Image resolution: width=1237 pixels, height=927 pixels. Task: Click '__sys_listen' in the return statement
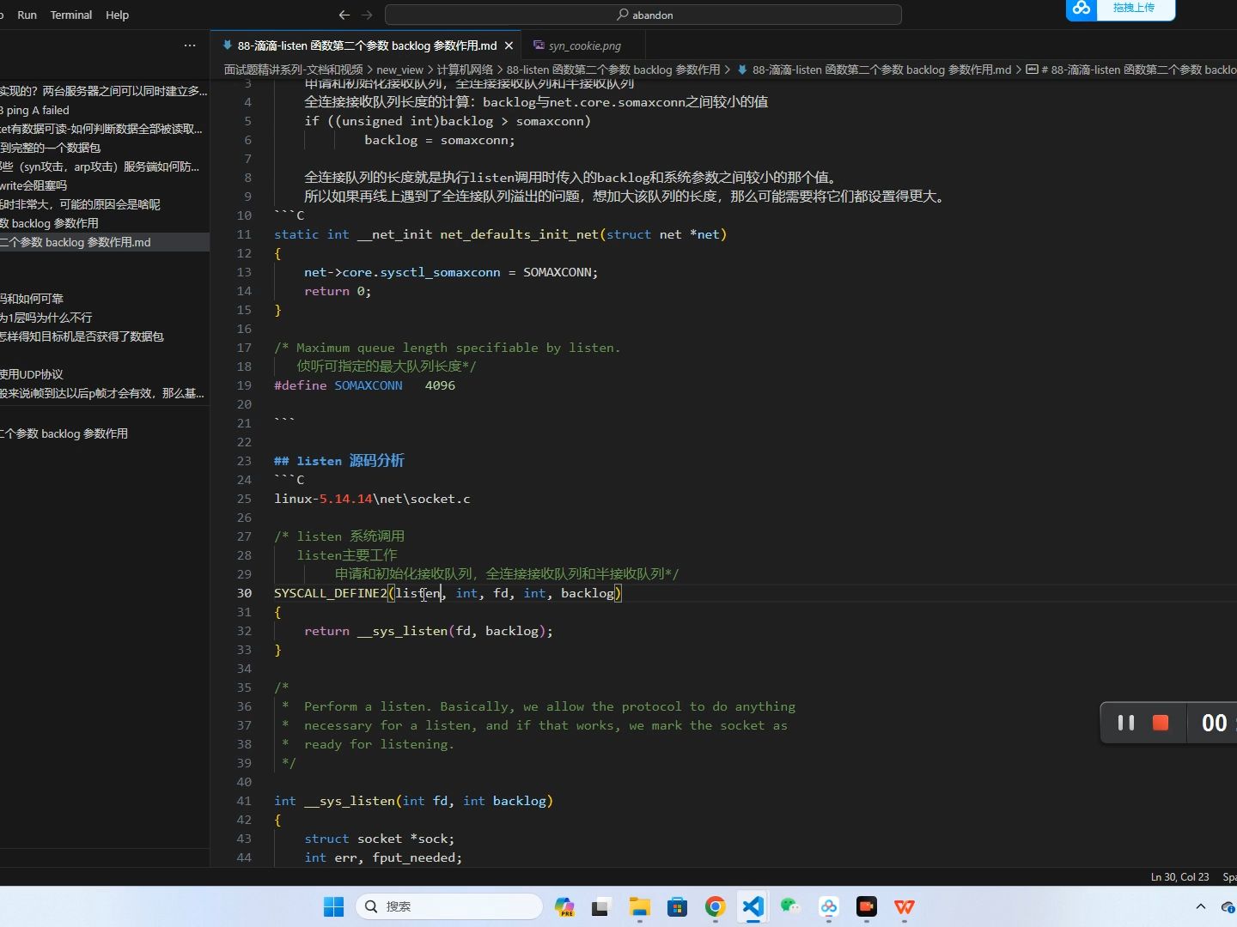(x=402, y=631)
